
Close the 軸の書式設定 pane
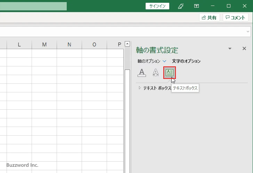point(244,48)
